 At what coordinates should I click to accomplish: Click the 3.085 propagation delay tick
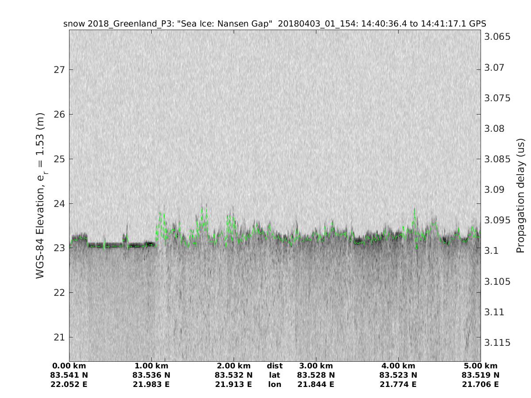(x=497, y=159)
